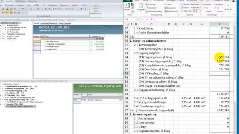
Task: Click the Kolonner button in Sigma toolbar
Action: click(x=58, y=9)
